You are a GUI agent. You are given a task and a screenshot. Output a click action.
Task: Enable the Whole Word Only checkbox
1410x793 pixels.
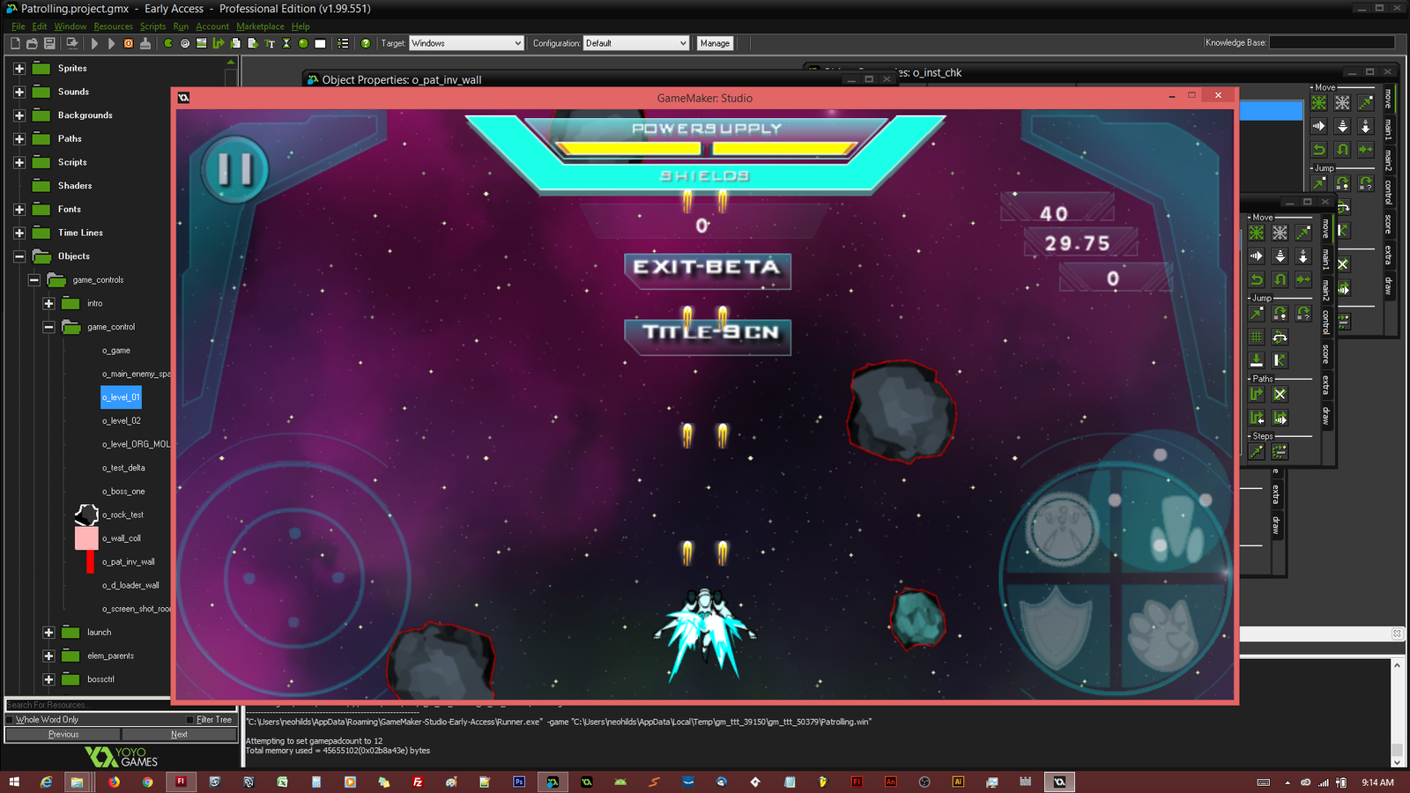10,720
